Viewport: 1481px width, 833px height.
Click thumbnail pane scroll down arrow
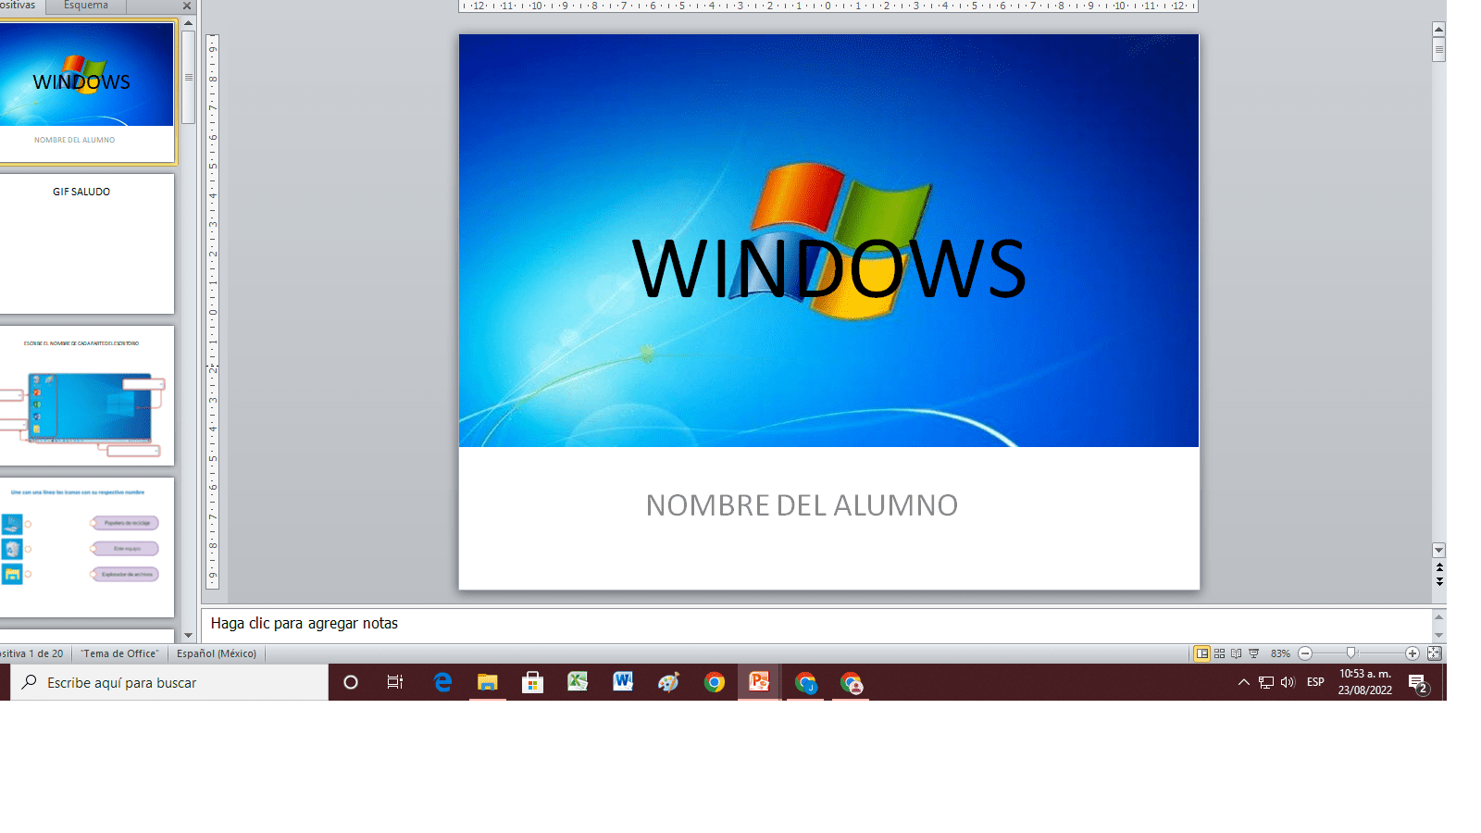(188, 635)
